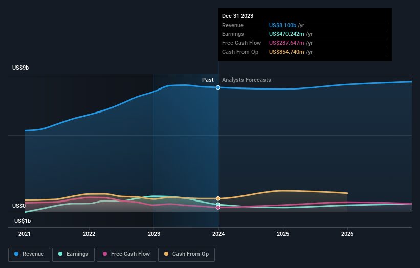Image resolution: width=420 pixels, height=268 pixels.
Task: Toggle the Free Cash Flow legend series
Action: click(126, 254)
